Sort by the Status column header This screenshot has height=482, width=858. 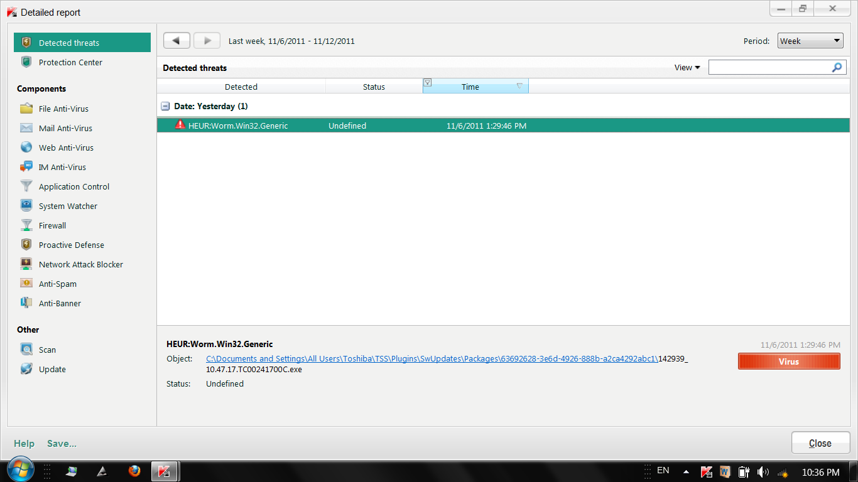point(374,87)
